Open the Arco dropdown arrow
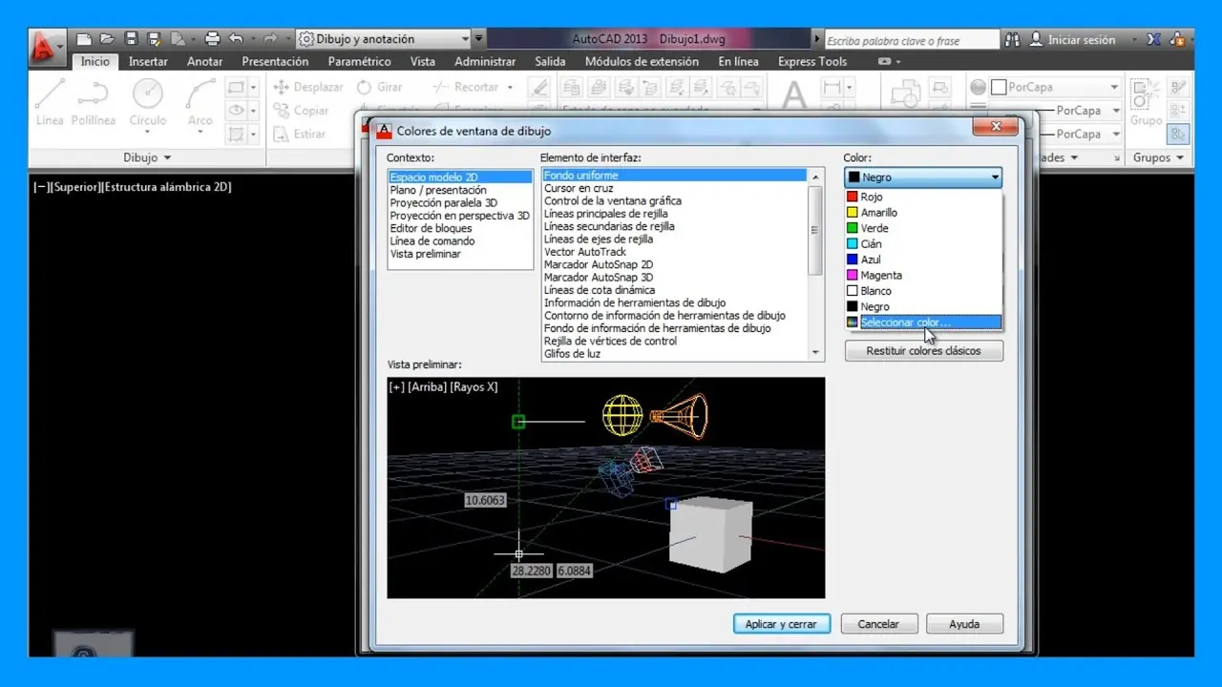This screenshot has width=1222, height=687. (x=200, y=133)
